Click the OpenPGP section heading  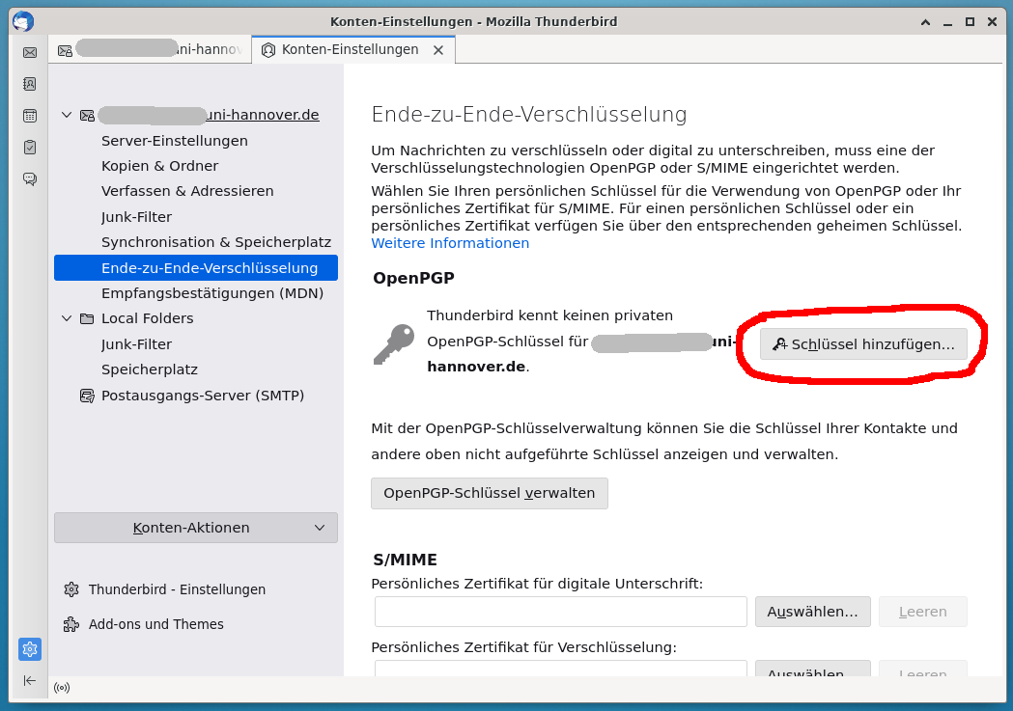point(413,278)
